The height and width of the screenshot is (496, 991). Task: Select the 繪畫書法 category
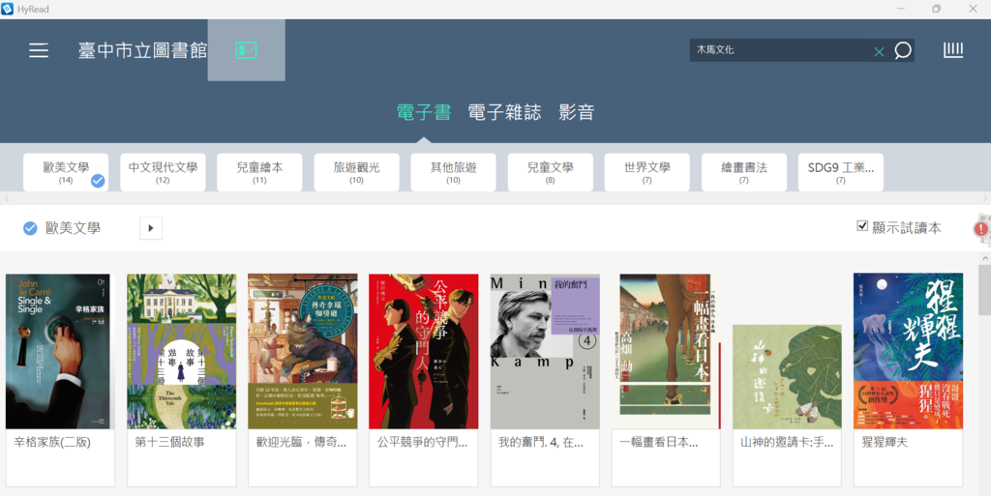click(x=744, y=172)
